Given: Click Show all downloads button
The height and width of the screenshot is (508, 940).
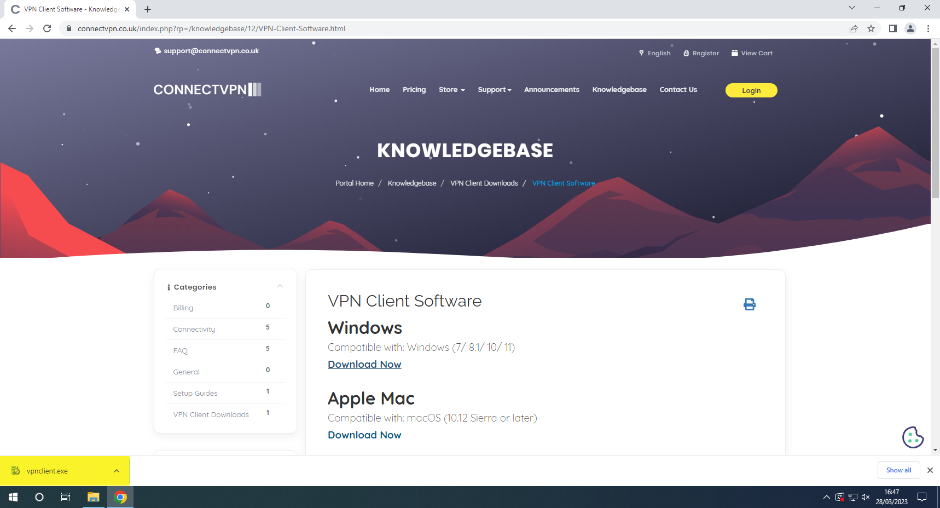Looking at the screenshot, I should [x=898, y=470].
